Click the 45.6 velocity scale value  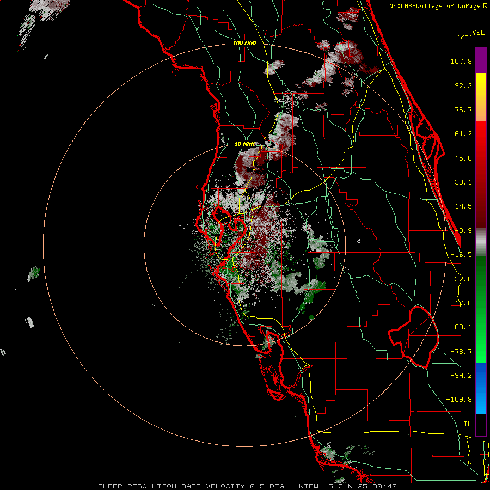pos(463,158)
